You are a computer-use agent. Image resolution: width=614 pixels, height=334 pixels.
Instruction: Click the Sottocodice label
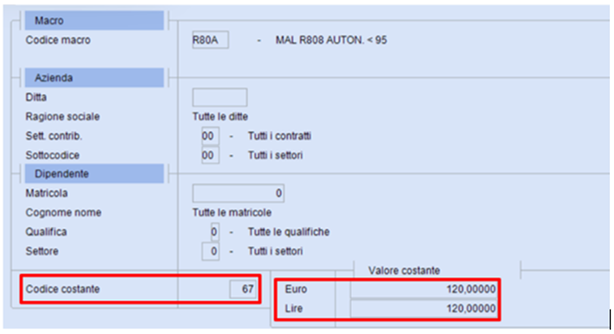pyautogui.click(x=52, y=155)
